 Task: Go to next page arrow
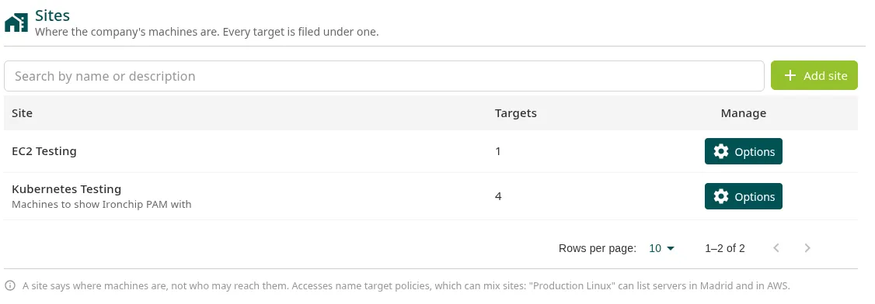coord(807,248)
